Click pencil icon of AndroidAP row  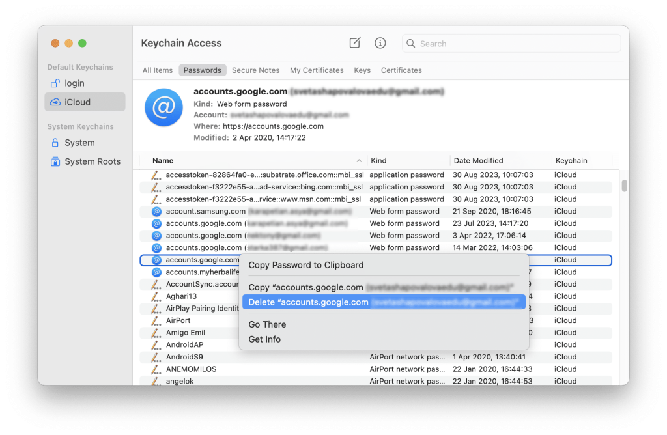click(156, 345)
